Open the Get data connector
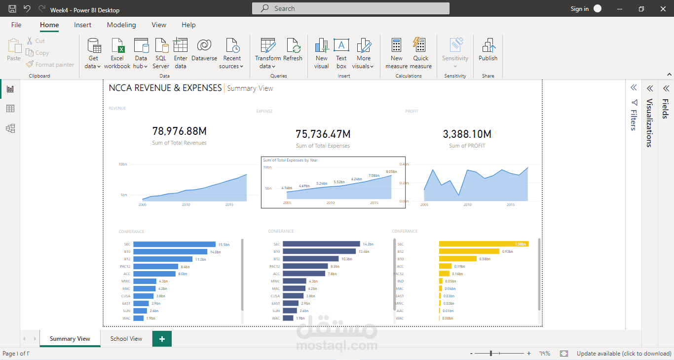The height and width of the screenshot is (360, 674). click(x=93, y=53)
